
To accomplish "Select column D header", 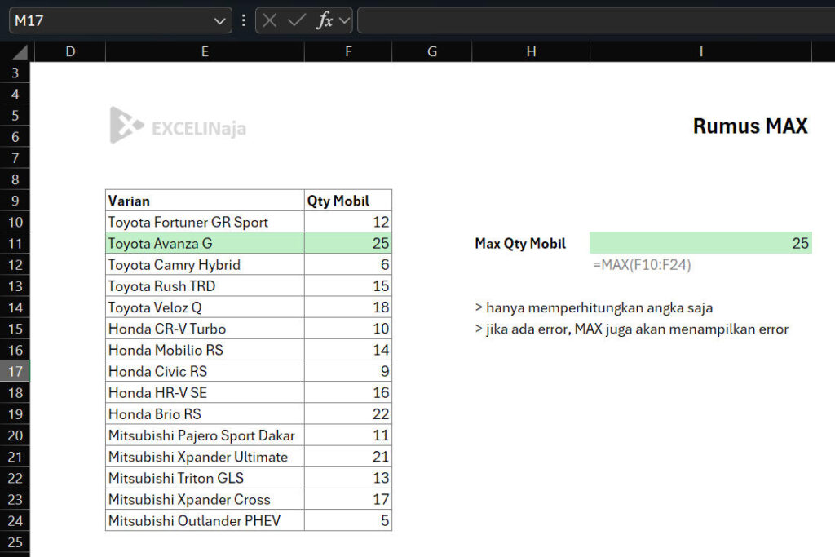I will click(x=70, y=51).
